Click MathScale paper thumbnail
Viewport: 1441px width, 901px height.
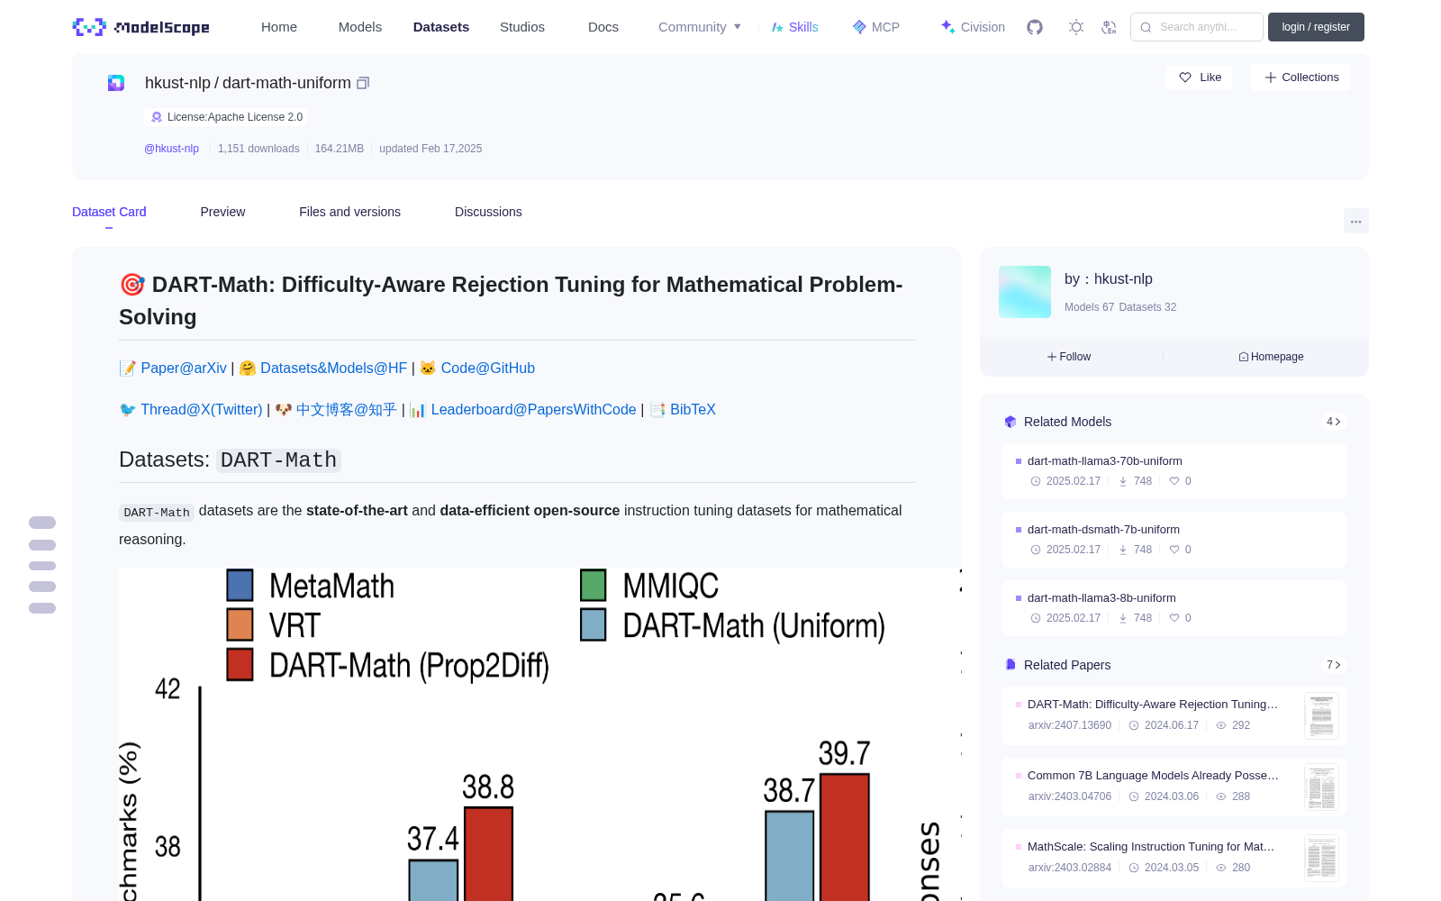click(x=1321, y=859)
